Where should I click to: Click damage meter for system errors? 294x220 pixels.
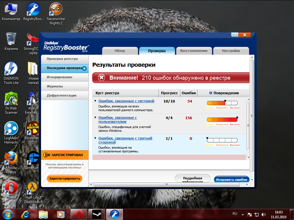click(222, 103)
